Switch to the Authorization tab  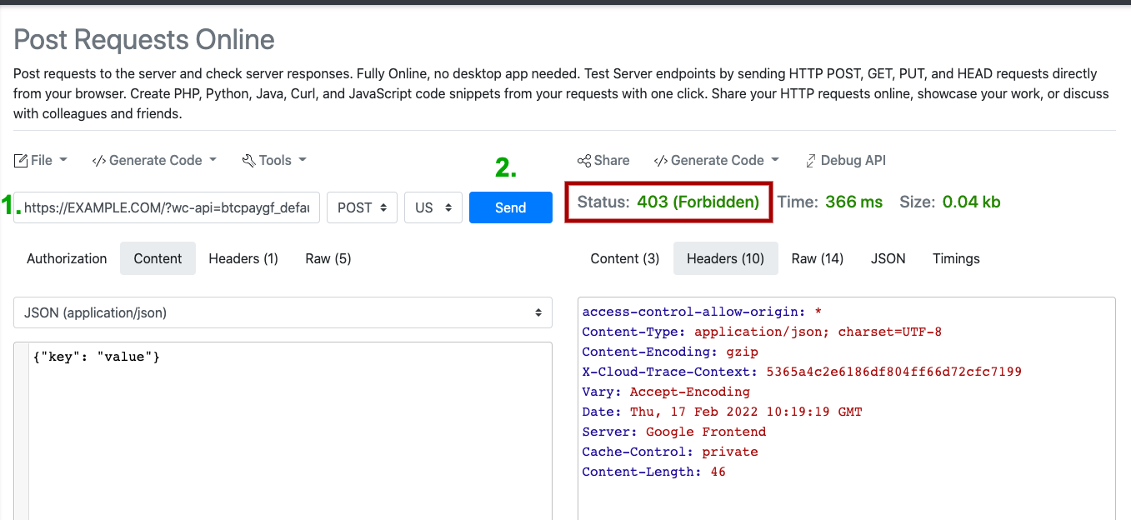tap(67, 258)
